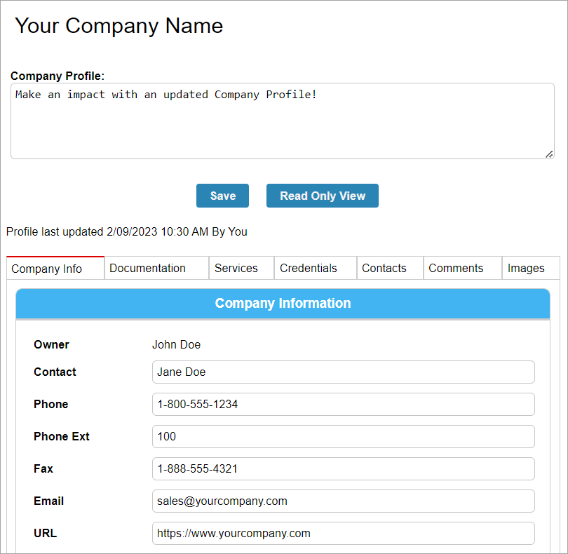Click the Phone Ext field

pos(343,437)
